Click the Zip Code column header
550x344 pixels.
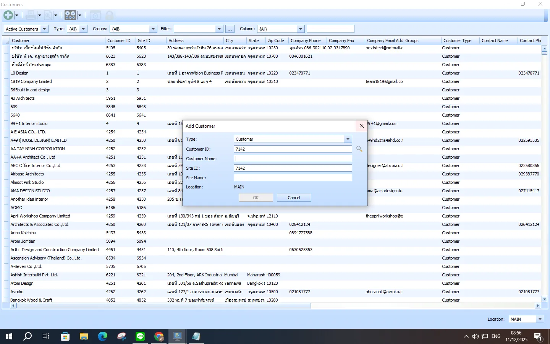pyautogui.click(x=277, y=41)
